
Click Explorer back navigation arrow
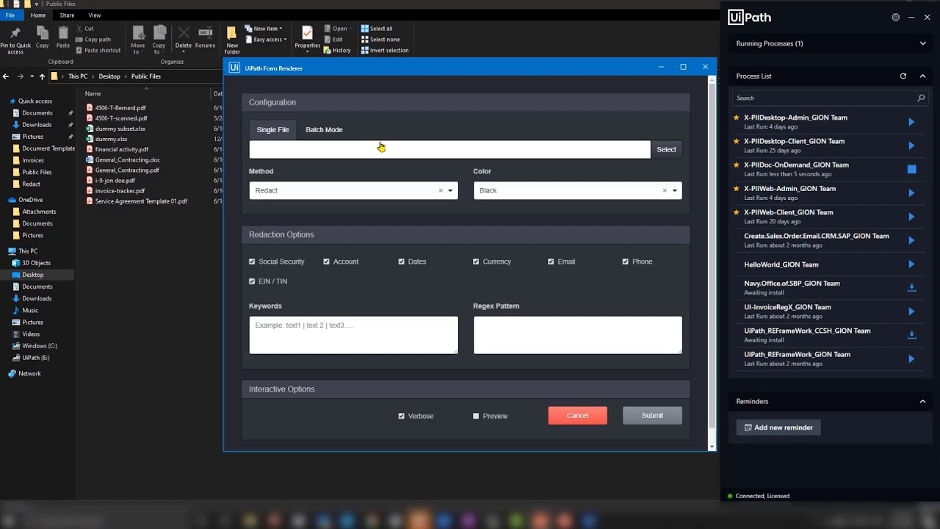[x=6, y=76]
